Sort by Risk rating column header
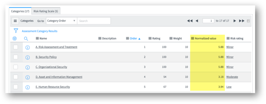The image size is (266, 104). [237, 39]
